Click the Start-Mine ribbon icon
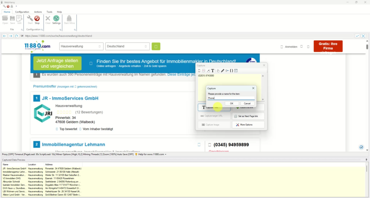 coord(69,20)
